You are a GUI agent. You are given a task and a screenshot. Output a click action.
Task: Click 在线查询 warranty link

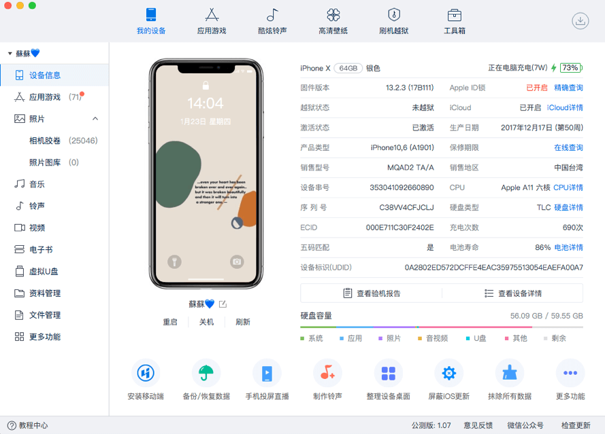pyautogui.click(x=568, y=147)
